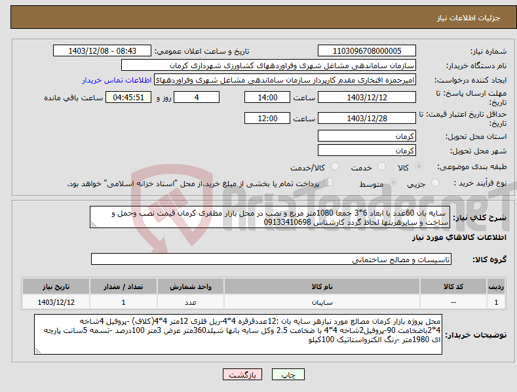Select the متوسط purchase type radio
The height and width of the screenshot is (392, 517).
tap(393, 182)
